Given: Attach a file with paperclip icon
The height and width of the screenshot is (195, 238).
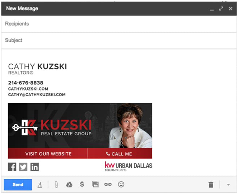Looking at the screenshot, I should click(56, 185).
